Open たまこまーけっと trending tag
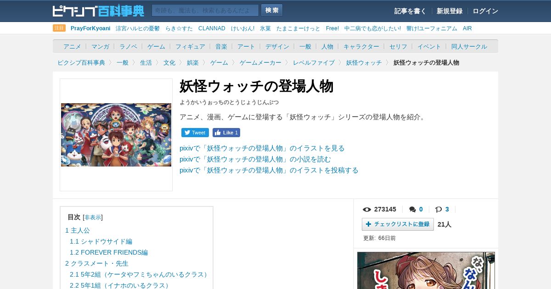Screen dimensions: 551x289 click(x=298, y=28)
